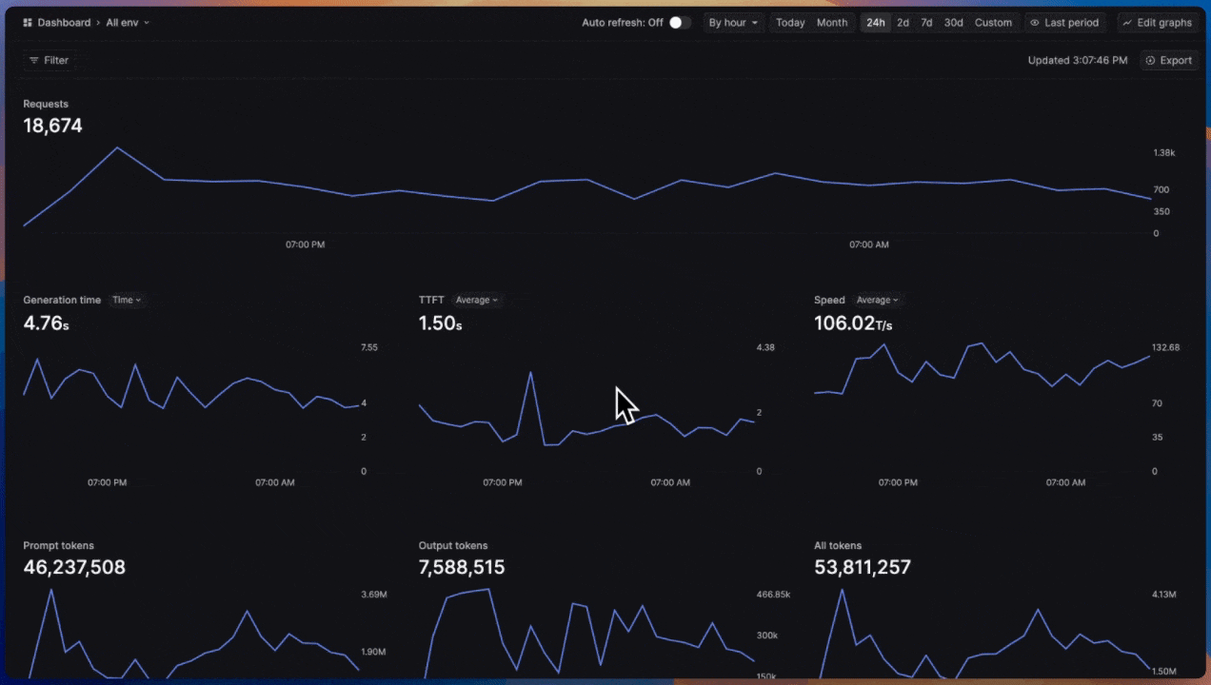This screenshot has height=685, width=1211.
Task: Open the TTFT Average dropdown
Action: (x=476, y=300)
